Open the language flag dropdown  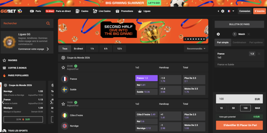coord(231,11)
